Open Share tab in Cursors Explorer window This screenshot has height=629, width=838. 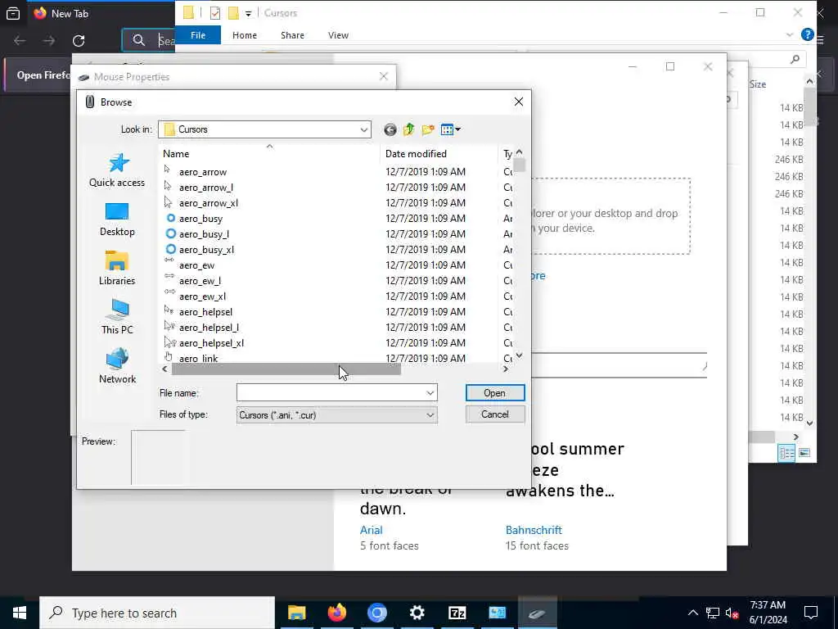click(x=292, y=35)
